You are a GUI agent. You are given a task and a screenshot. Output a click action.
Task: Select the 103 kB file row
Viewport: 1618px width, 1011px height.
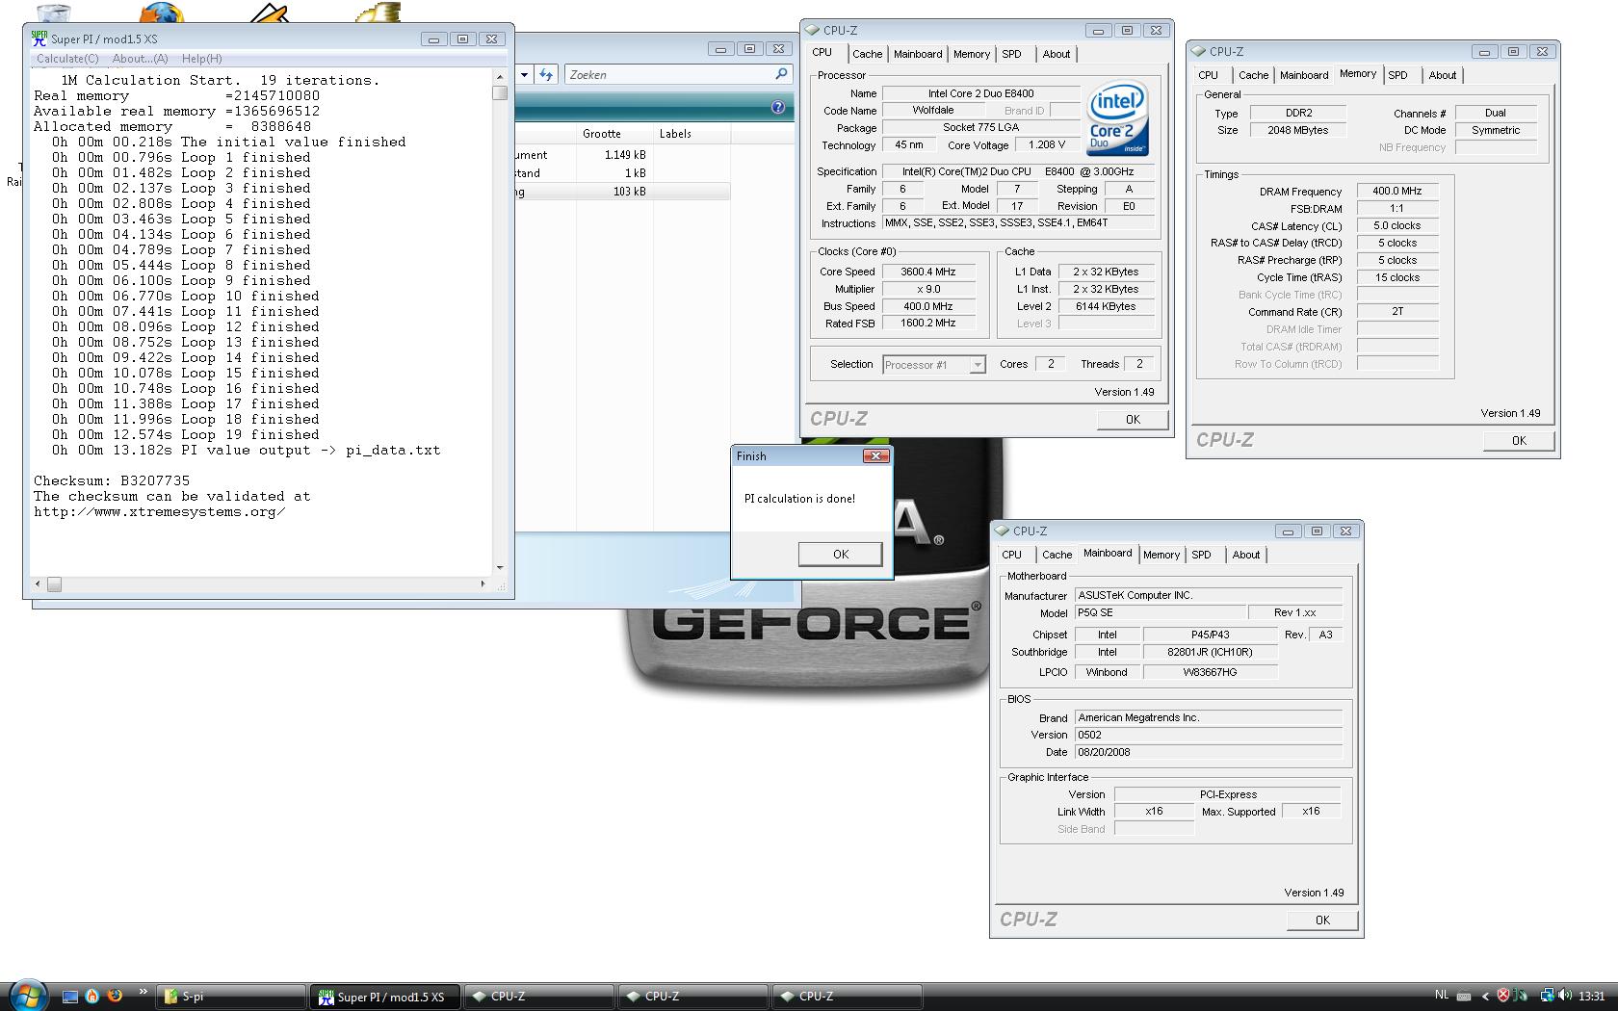[x=621, y=192]
